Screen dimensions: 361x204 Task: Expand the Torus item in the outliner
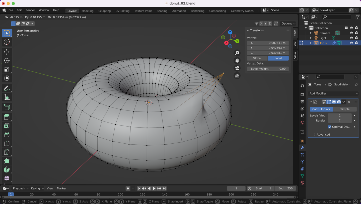[311, 43]
